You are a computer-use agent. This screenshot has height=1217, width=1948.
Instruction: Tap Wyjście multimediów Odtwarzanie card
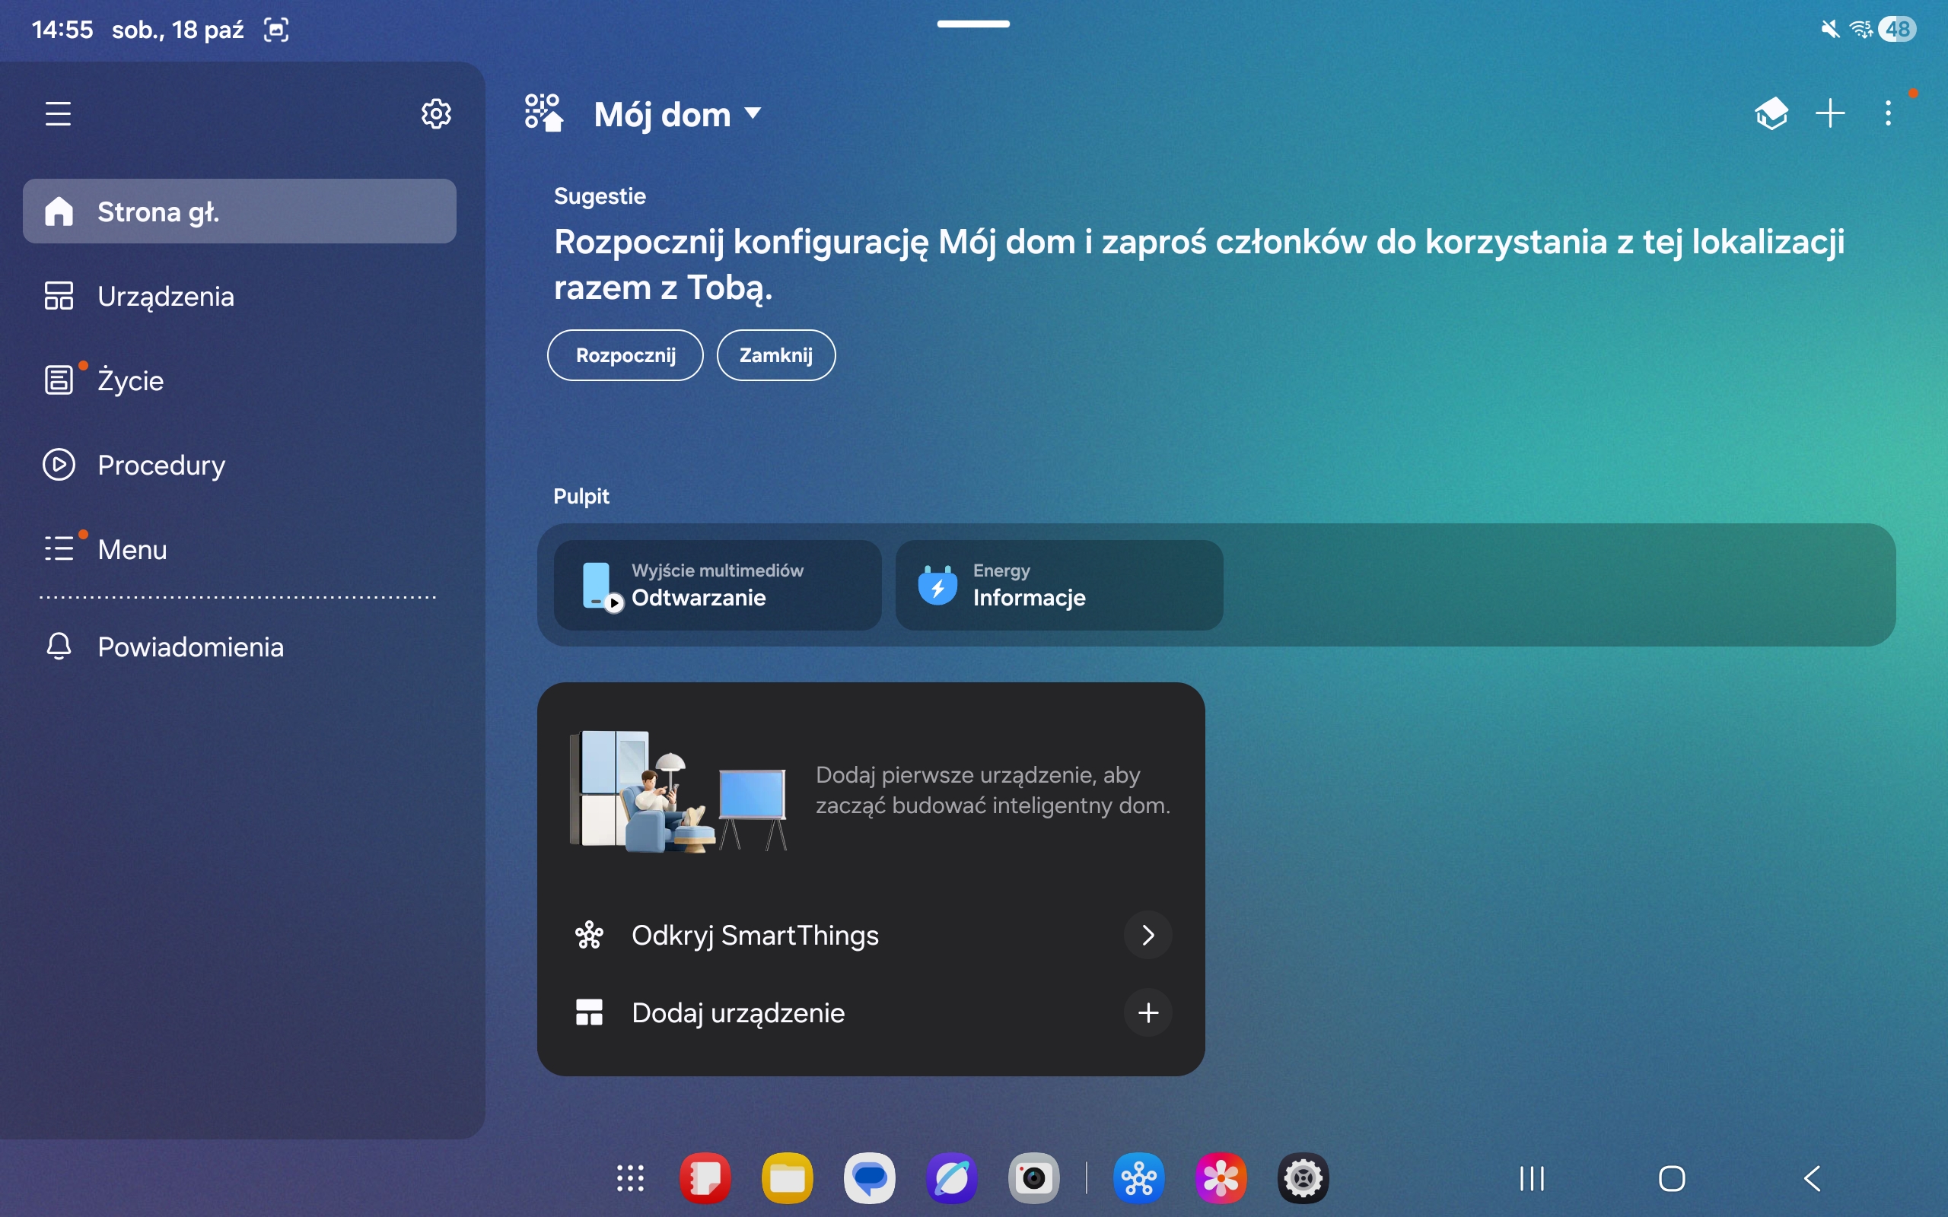[718, 585]
